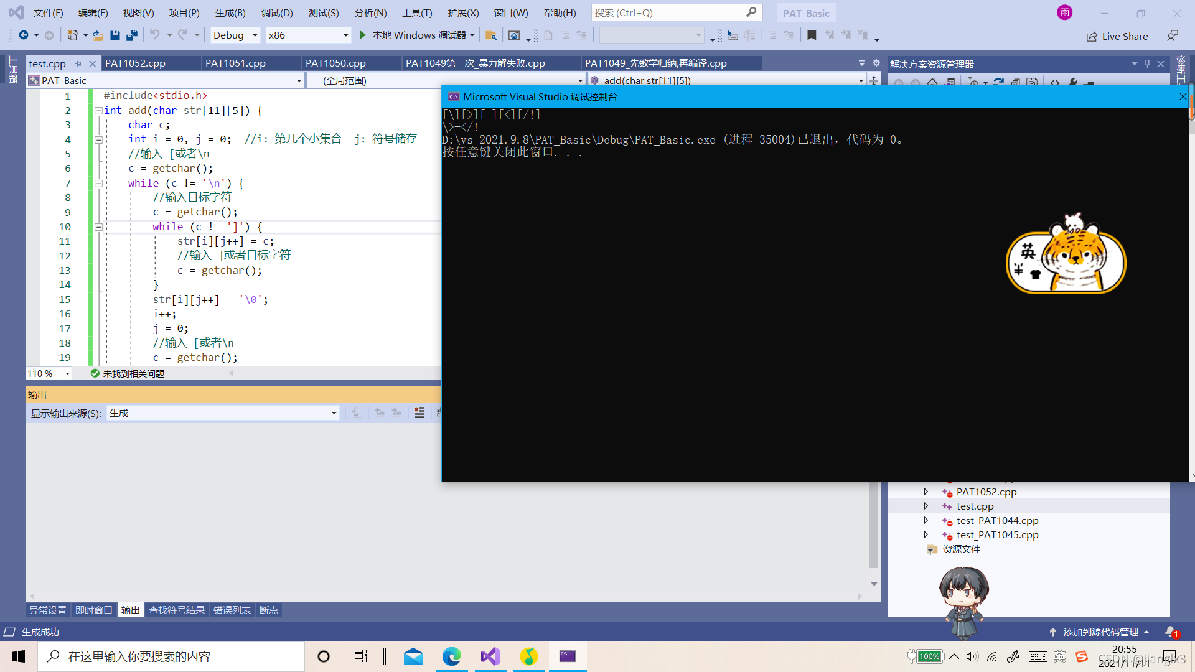Viewport: 1195px width, 672px height.
Task: Toggle pin on test.cpp tab
Action: point(78,63)
